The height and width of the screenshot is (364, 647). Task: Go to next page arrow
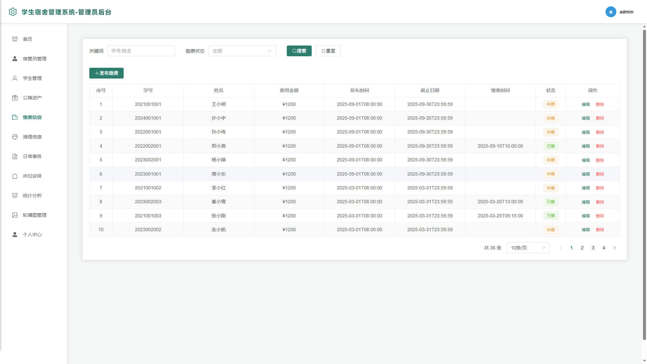[615, 248]
